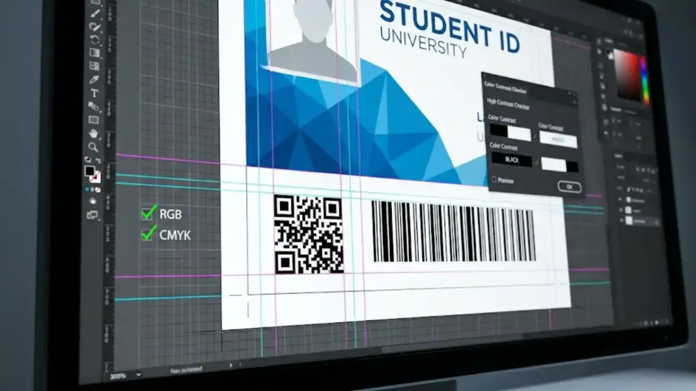Image resolution: width=696 pixels, height=391 pixels.
Task: Select the Brush tool in the toolbar
Action: [x=95, y=14]
